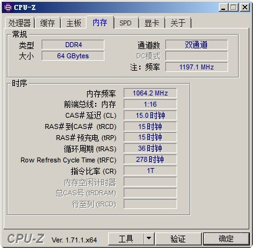Click the DDR4 type field

click(x=73, y=45)
